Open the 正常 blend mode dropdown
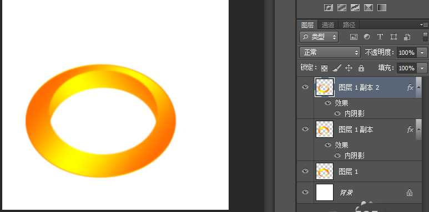 pos(330,53)
